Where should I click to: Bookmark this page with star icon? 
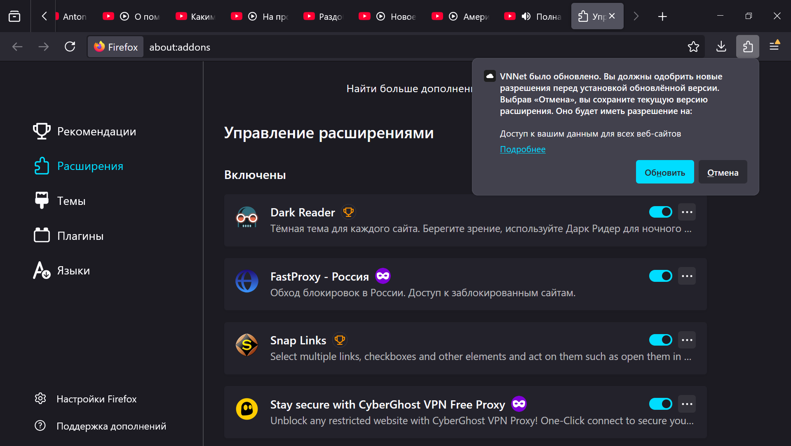[693, 47]
